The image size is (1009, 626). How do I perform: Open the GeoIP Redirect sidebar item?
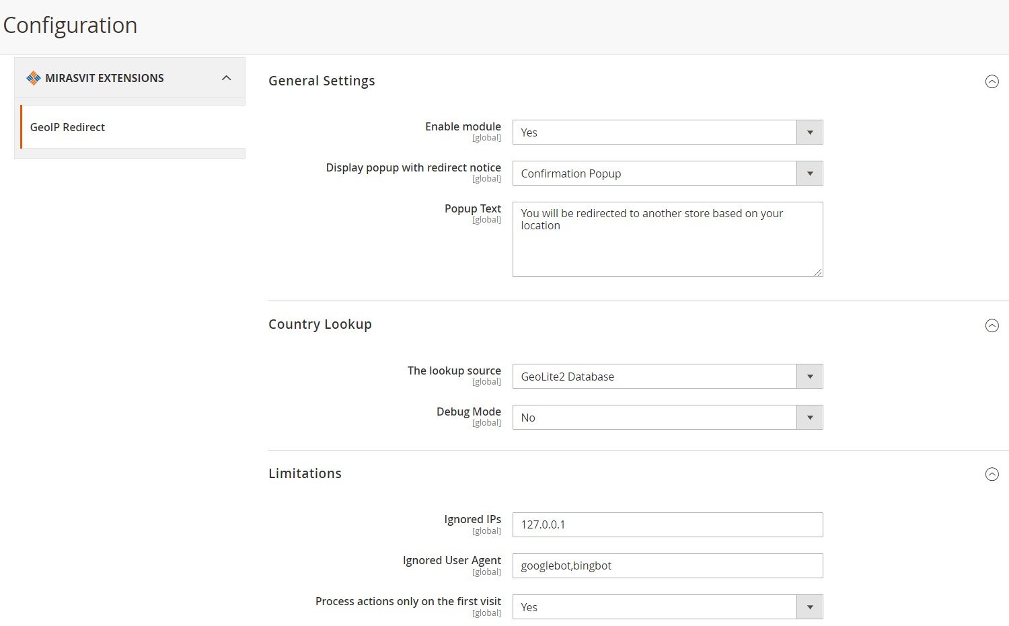point(133,127)
